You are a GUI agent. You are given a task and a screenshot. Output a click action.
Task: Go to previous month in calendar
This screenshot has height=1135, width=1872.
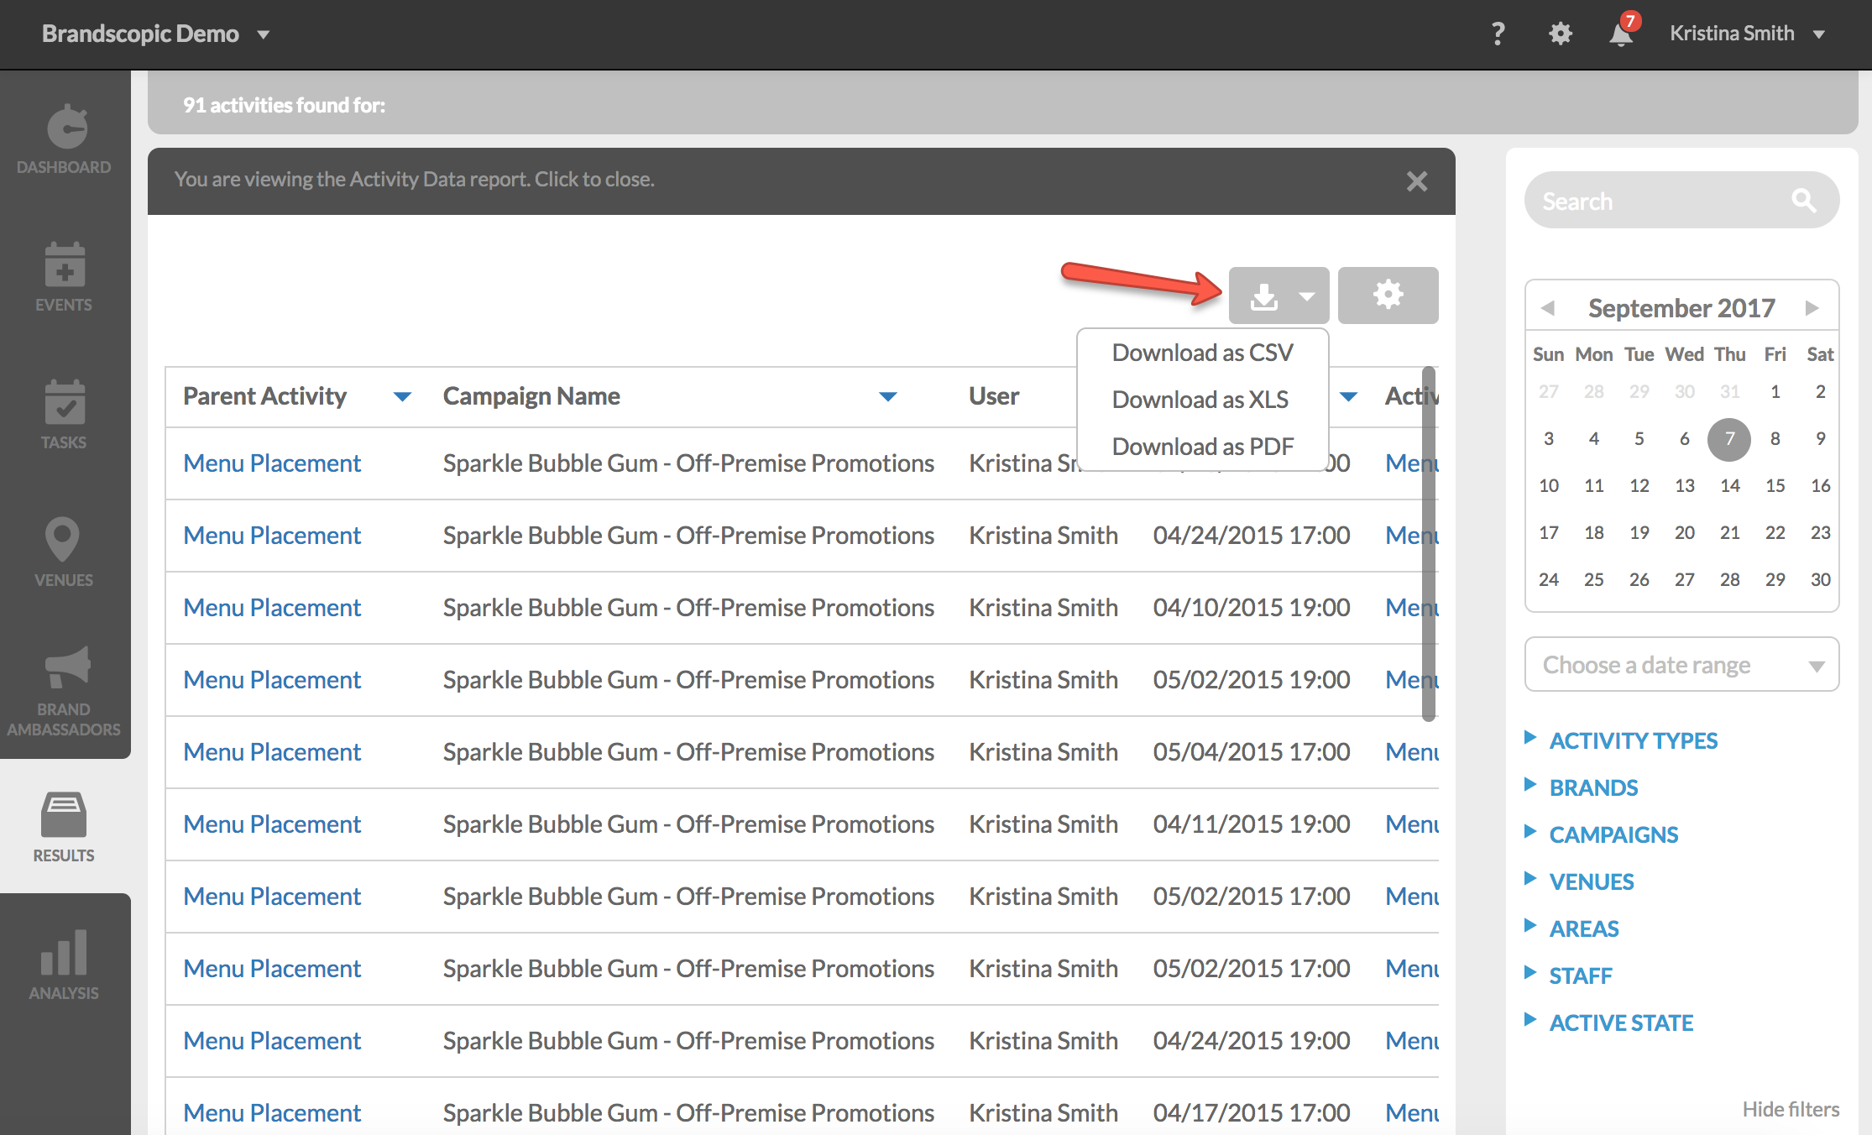pyautogui.click(x=1548, y=308)
